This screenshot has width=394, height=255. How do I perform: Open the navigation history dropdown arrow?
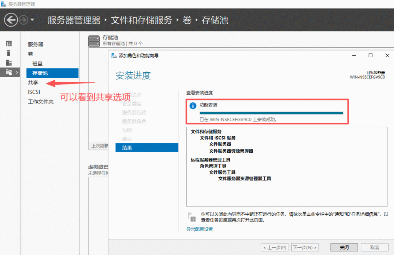pyautogui.click(x=32, y=20)
